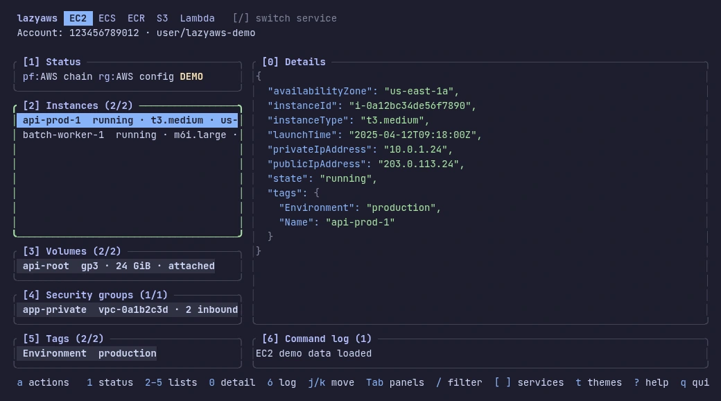Open the ECR service tab
Screen dimensions: 721x401
point(136,19)
